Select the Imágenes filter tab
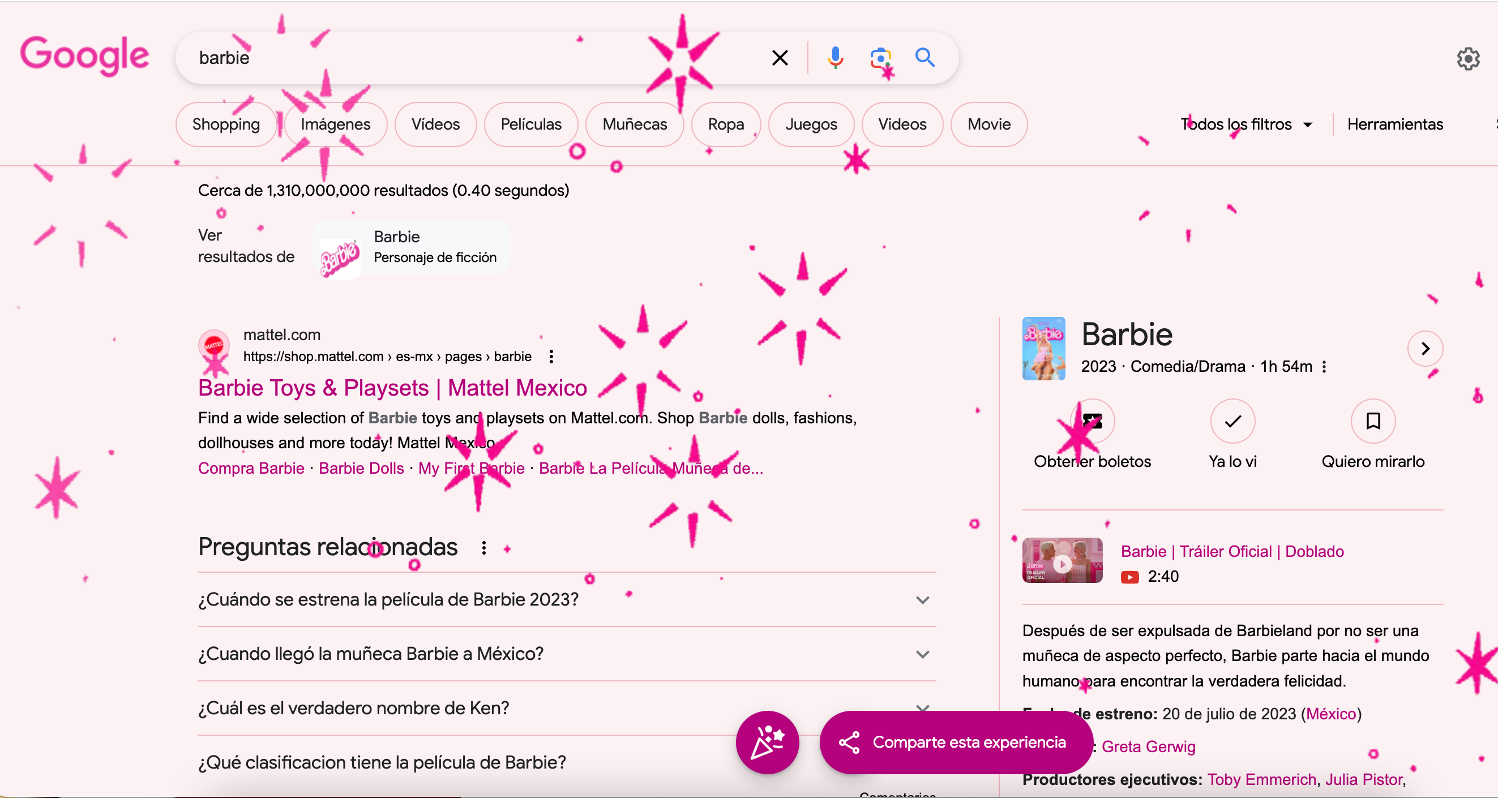This screenshot has width=1498, height=798. click(x=336, y=125)
